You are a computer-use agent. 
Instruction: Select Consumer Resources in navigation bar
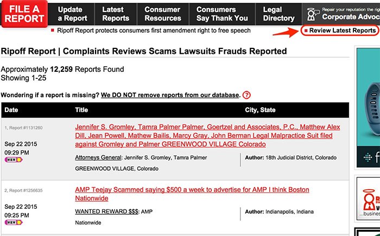pos(163,14)
